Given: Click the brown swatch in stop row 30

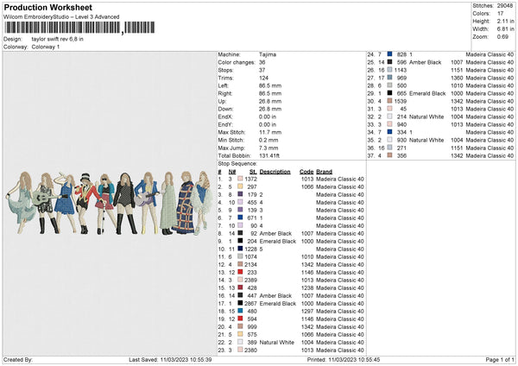Looking at the screenshot, I should point(390,101).
